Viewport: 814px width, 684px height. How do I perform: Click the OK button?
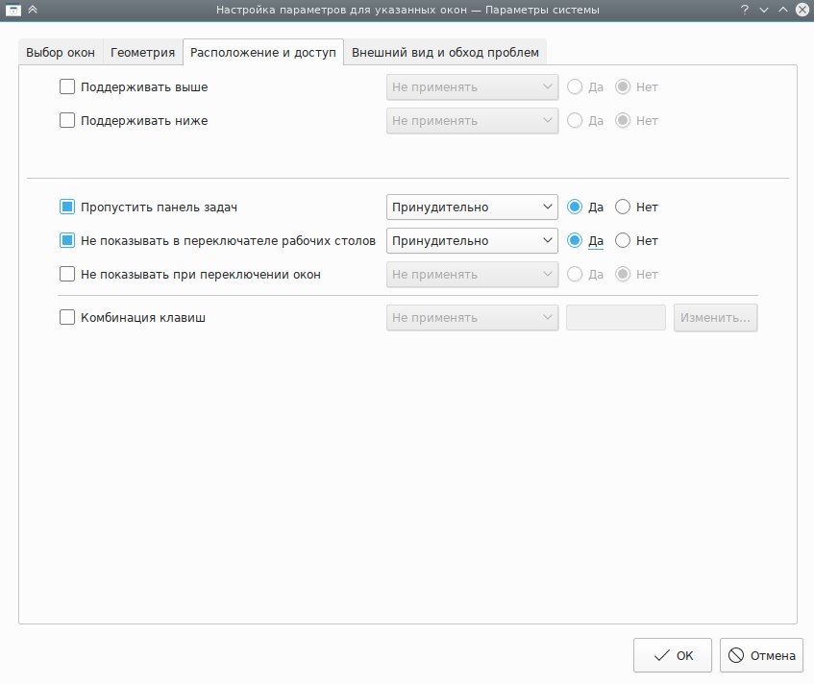tap(673, 656)
